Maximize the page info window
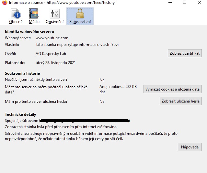 coord(185,2)
